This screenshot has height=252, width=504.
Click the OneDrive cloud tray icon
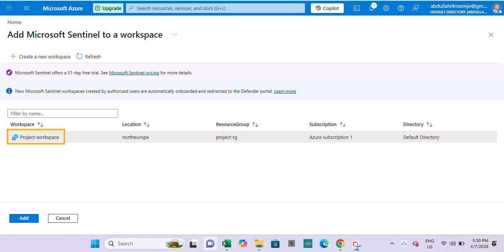tap(404, 244)
